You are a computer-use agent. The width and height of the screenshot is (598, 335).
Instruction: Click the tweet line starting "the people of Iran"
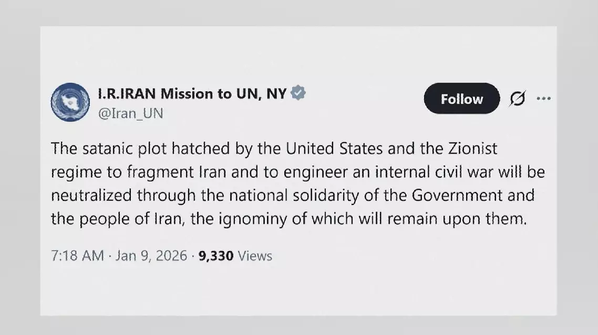288,219
